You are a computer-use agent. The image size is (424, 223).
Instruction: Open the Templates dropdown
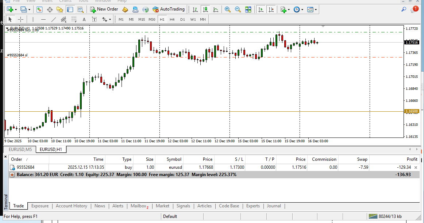[x=311, y=9]
